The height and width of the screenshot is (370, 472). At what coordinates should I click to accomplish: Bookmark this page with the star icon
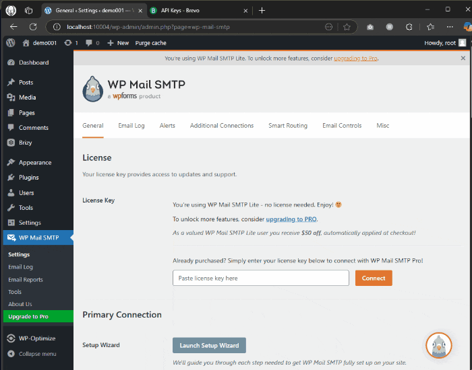pos(347,27)
